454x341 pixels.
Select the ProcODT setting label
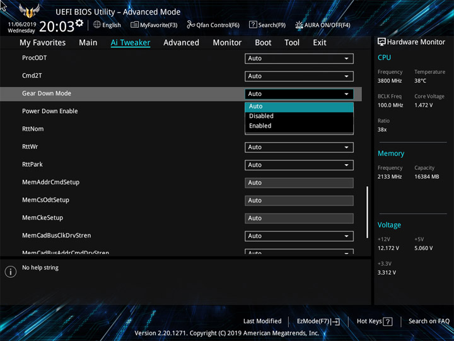[x=34, y=57]
